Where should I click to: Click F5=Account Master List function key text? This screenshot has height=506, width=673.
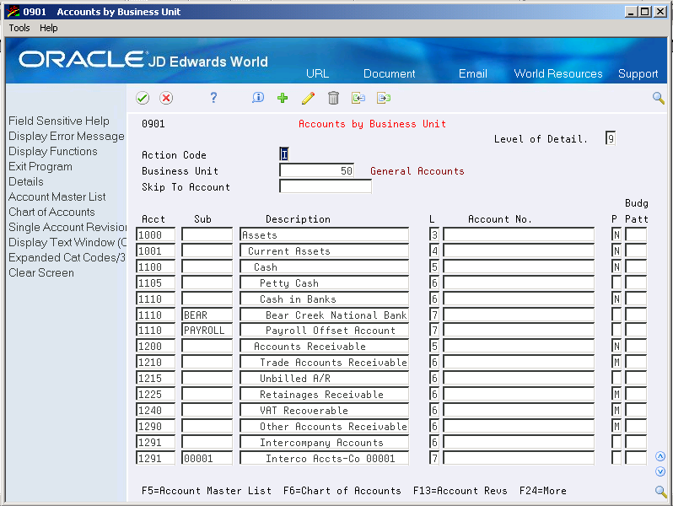(207, 491)
